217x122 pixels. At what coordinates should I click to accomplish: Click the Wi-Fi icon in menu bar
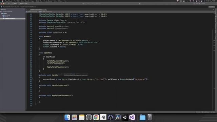(193, 1)
